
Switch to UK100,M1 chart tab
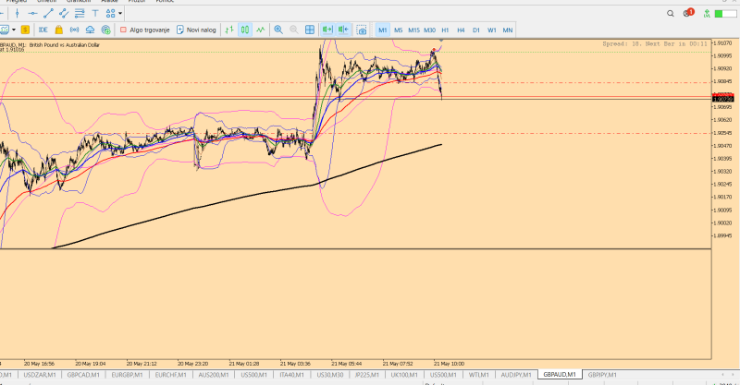[404, 375]
